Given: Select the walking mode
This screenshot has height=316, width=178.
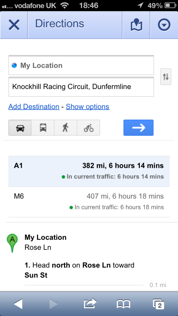Looking at the screenshot, I should (66, 128).
